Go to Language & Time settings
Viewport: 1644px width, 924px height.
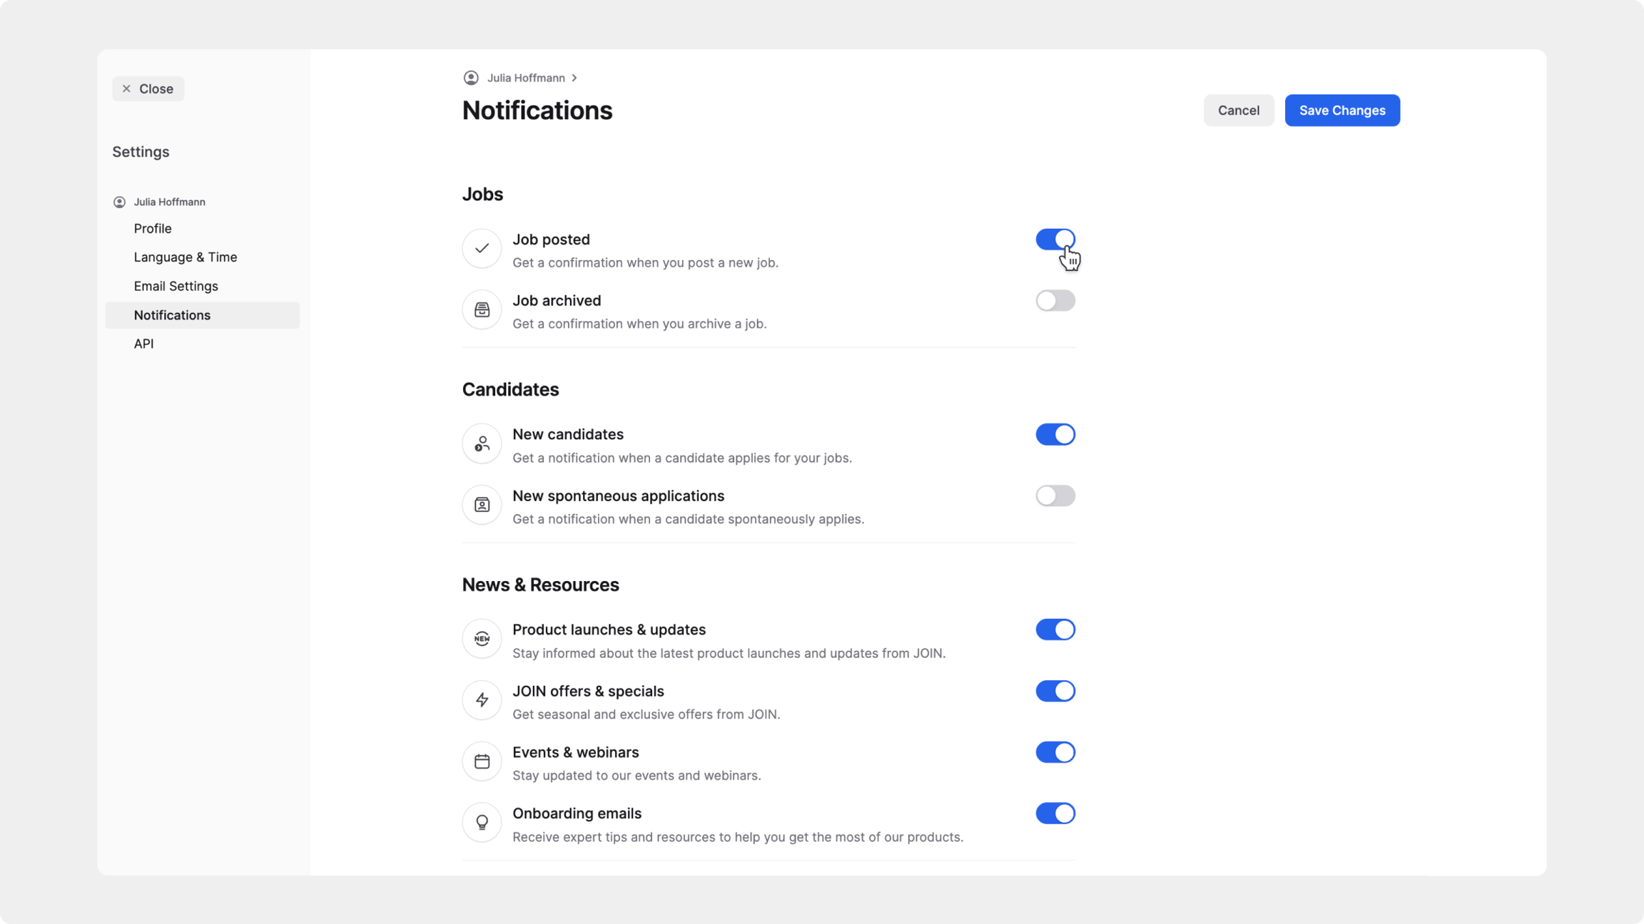tap(185, 257)
